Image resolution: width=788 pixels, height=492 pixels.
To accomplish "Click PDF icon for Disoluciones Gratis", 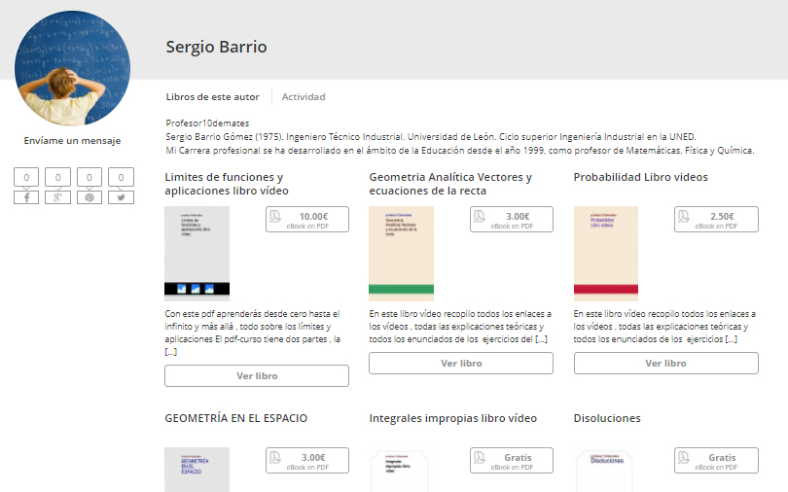I will tap(684, 457).
